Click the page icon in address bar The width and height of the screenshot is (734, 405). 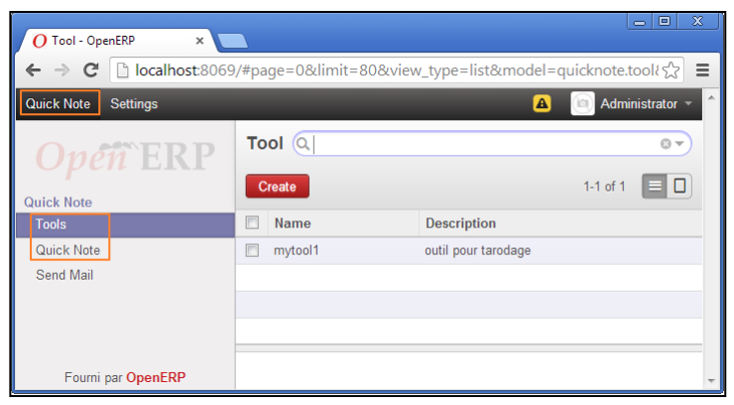pos(122,70)
